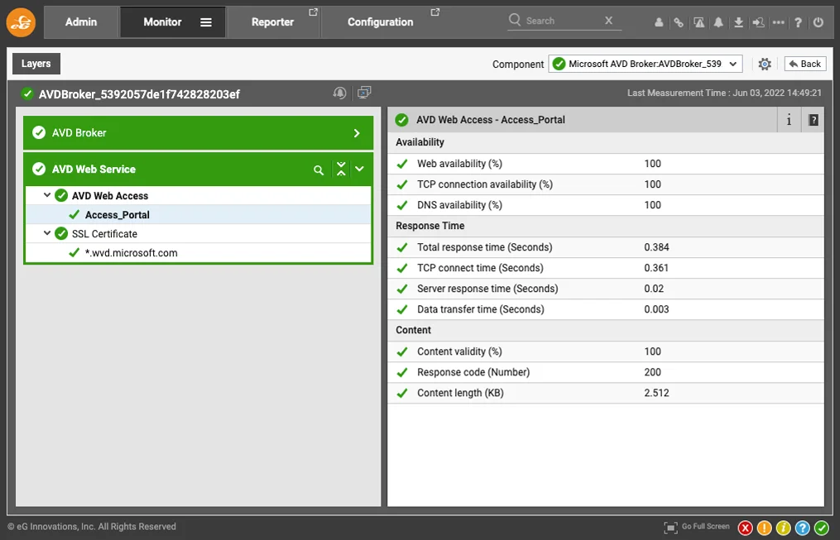Image resolution: width=840 pixels, height=540 pixels.
Task: Open the user profile icon
Action: click(x=659, y=22)
